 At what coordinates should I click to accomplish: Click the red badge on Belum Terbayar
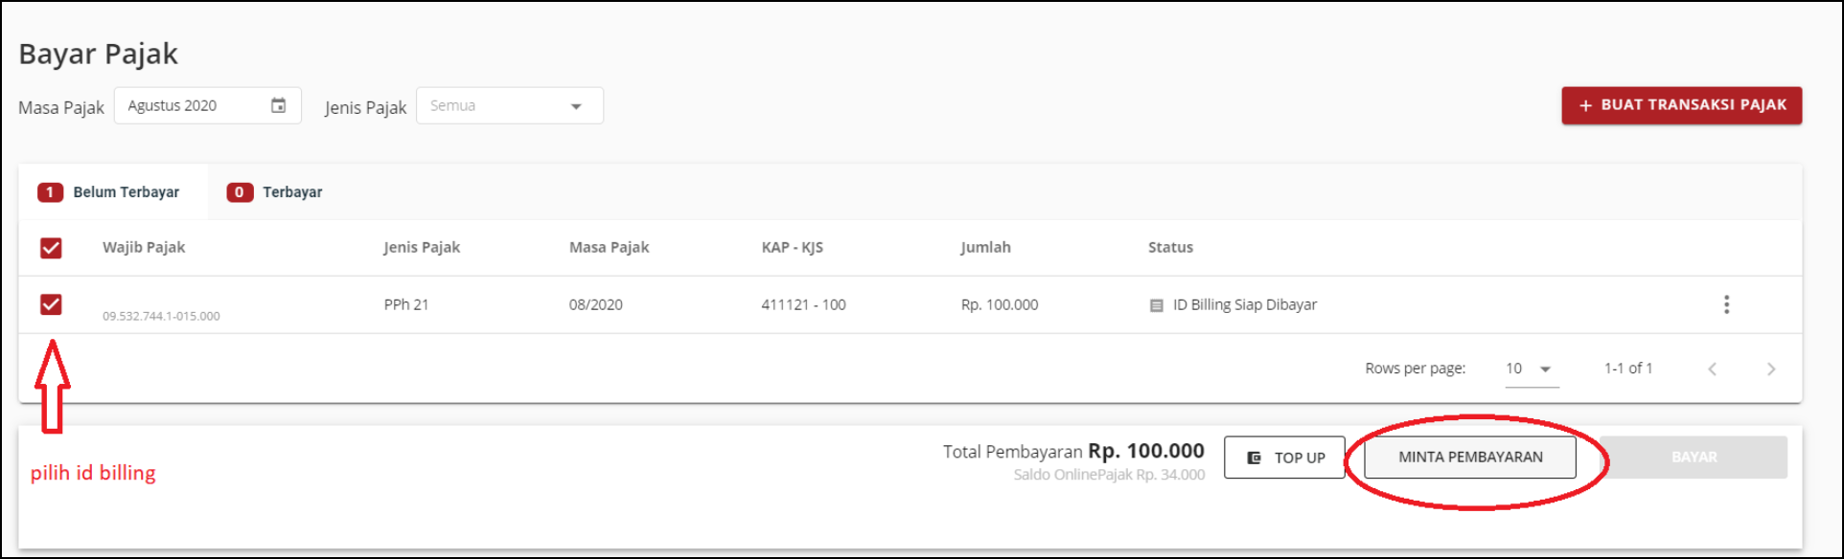50,192
